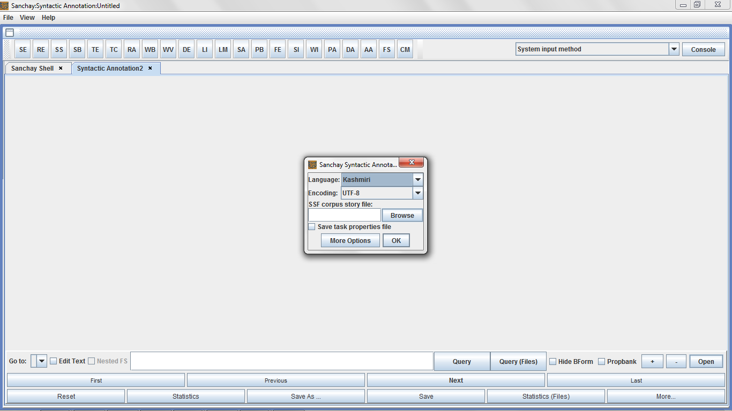Focus the SSF corpus story file field

pyautogui.click(x=345, y=215)
